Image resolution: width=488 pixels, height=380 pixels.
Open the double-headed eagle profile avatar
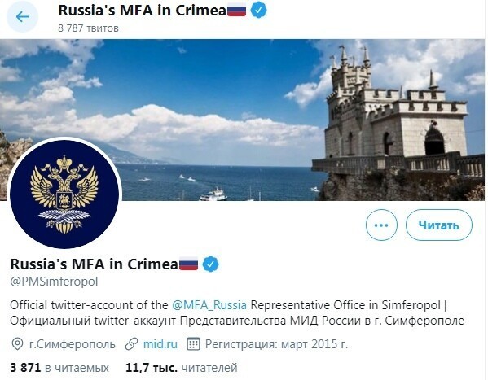point(64,194)
